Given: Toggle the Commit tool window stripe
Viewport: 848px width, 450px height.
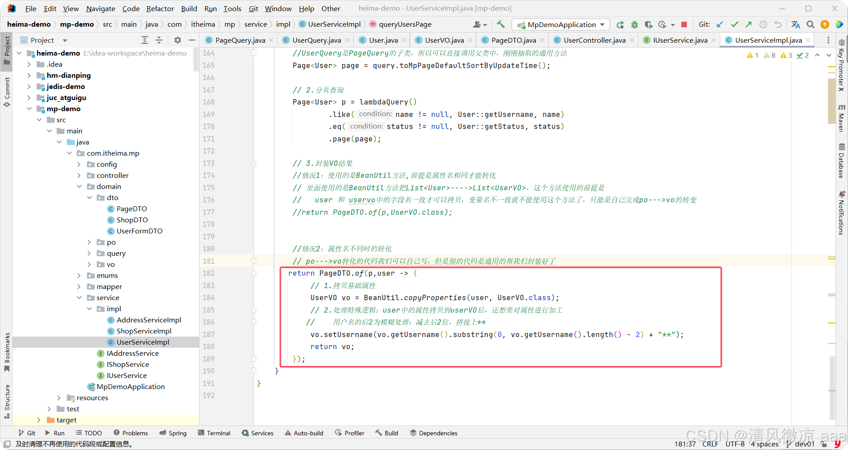Looking at the screenshot, I should coord(7,92).
